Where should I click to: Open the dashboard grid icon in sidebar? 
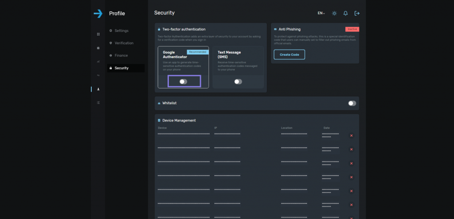coord(98,34)
